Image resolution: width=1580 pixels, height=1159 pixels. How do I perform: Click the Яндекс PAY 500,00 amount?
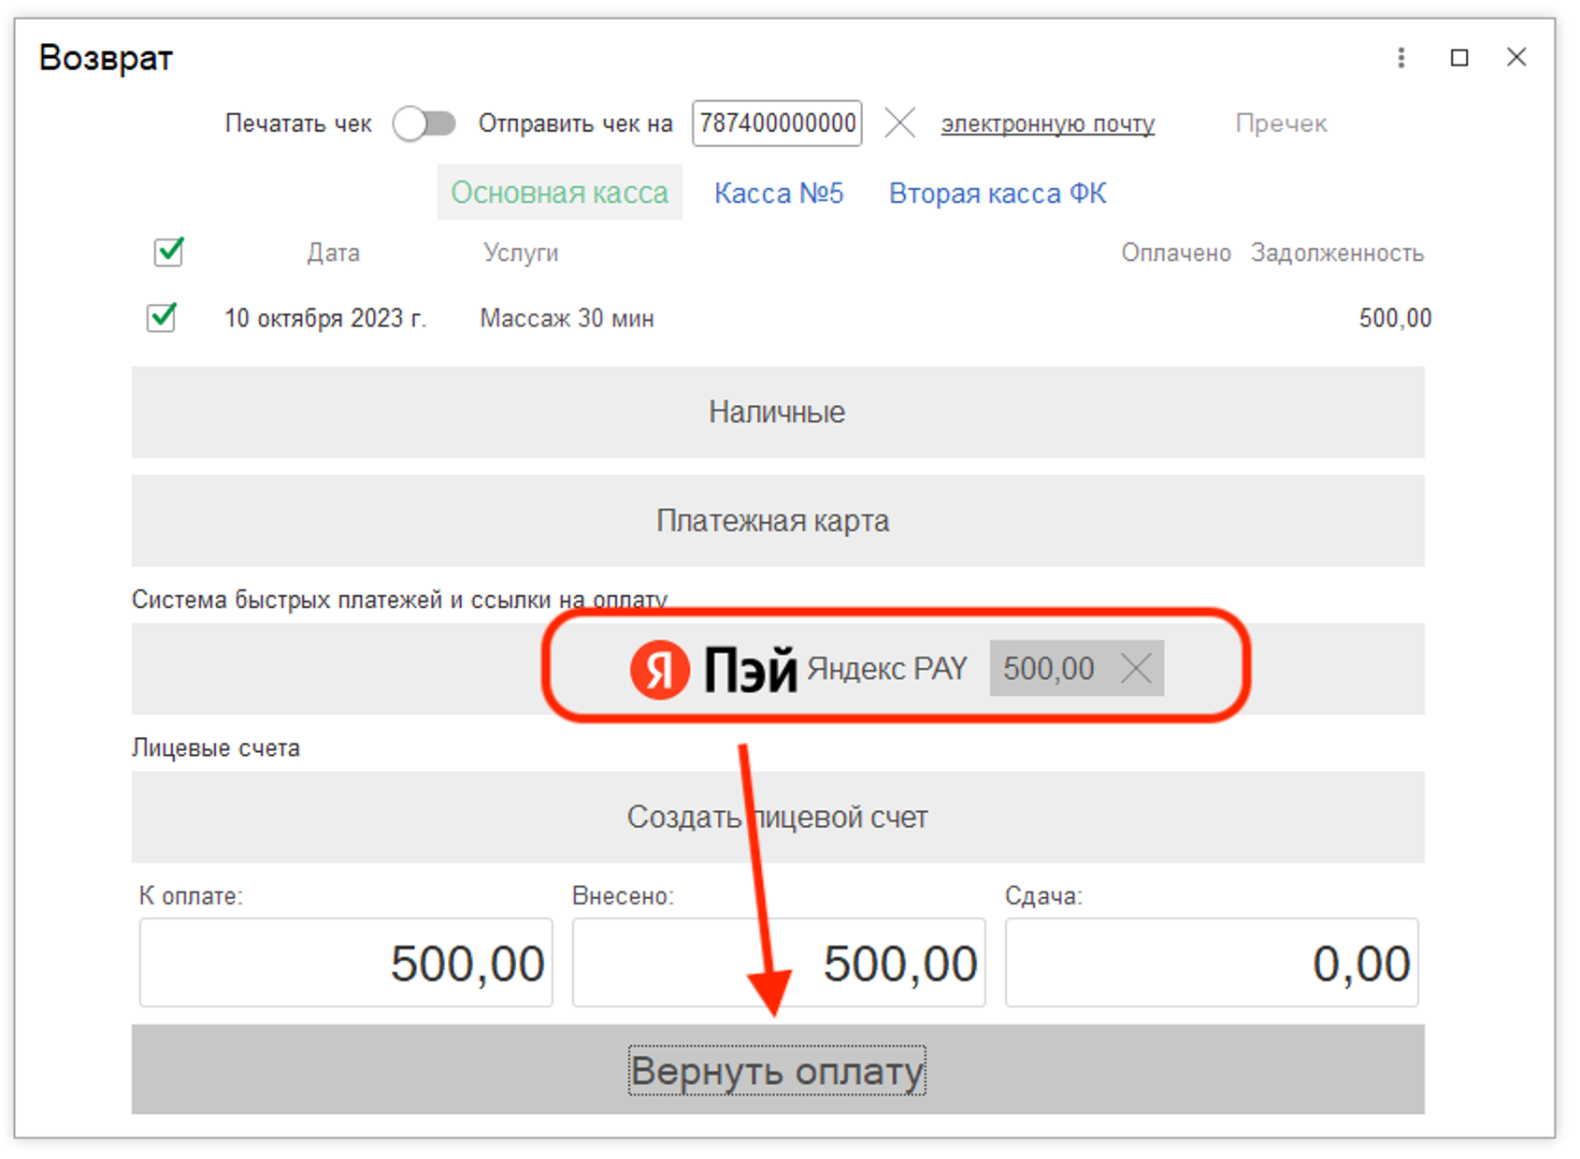tap(1049, 668)
